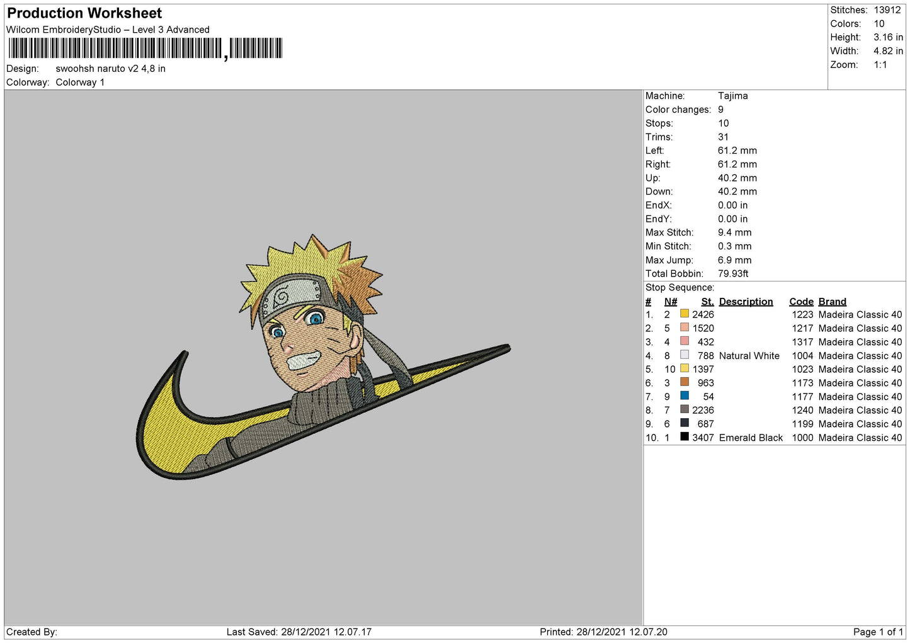Click the barcode below the software name
The height and width of the screenshot is (643, 910).
click(145, 48)
